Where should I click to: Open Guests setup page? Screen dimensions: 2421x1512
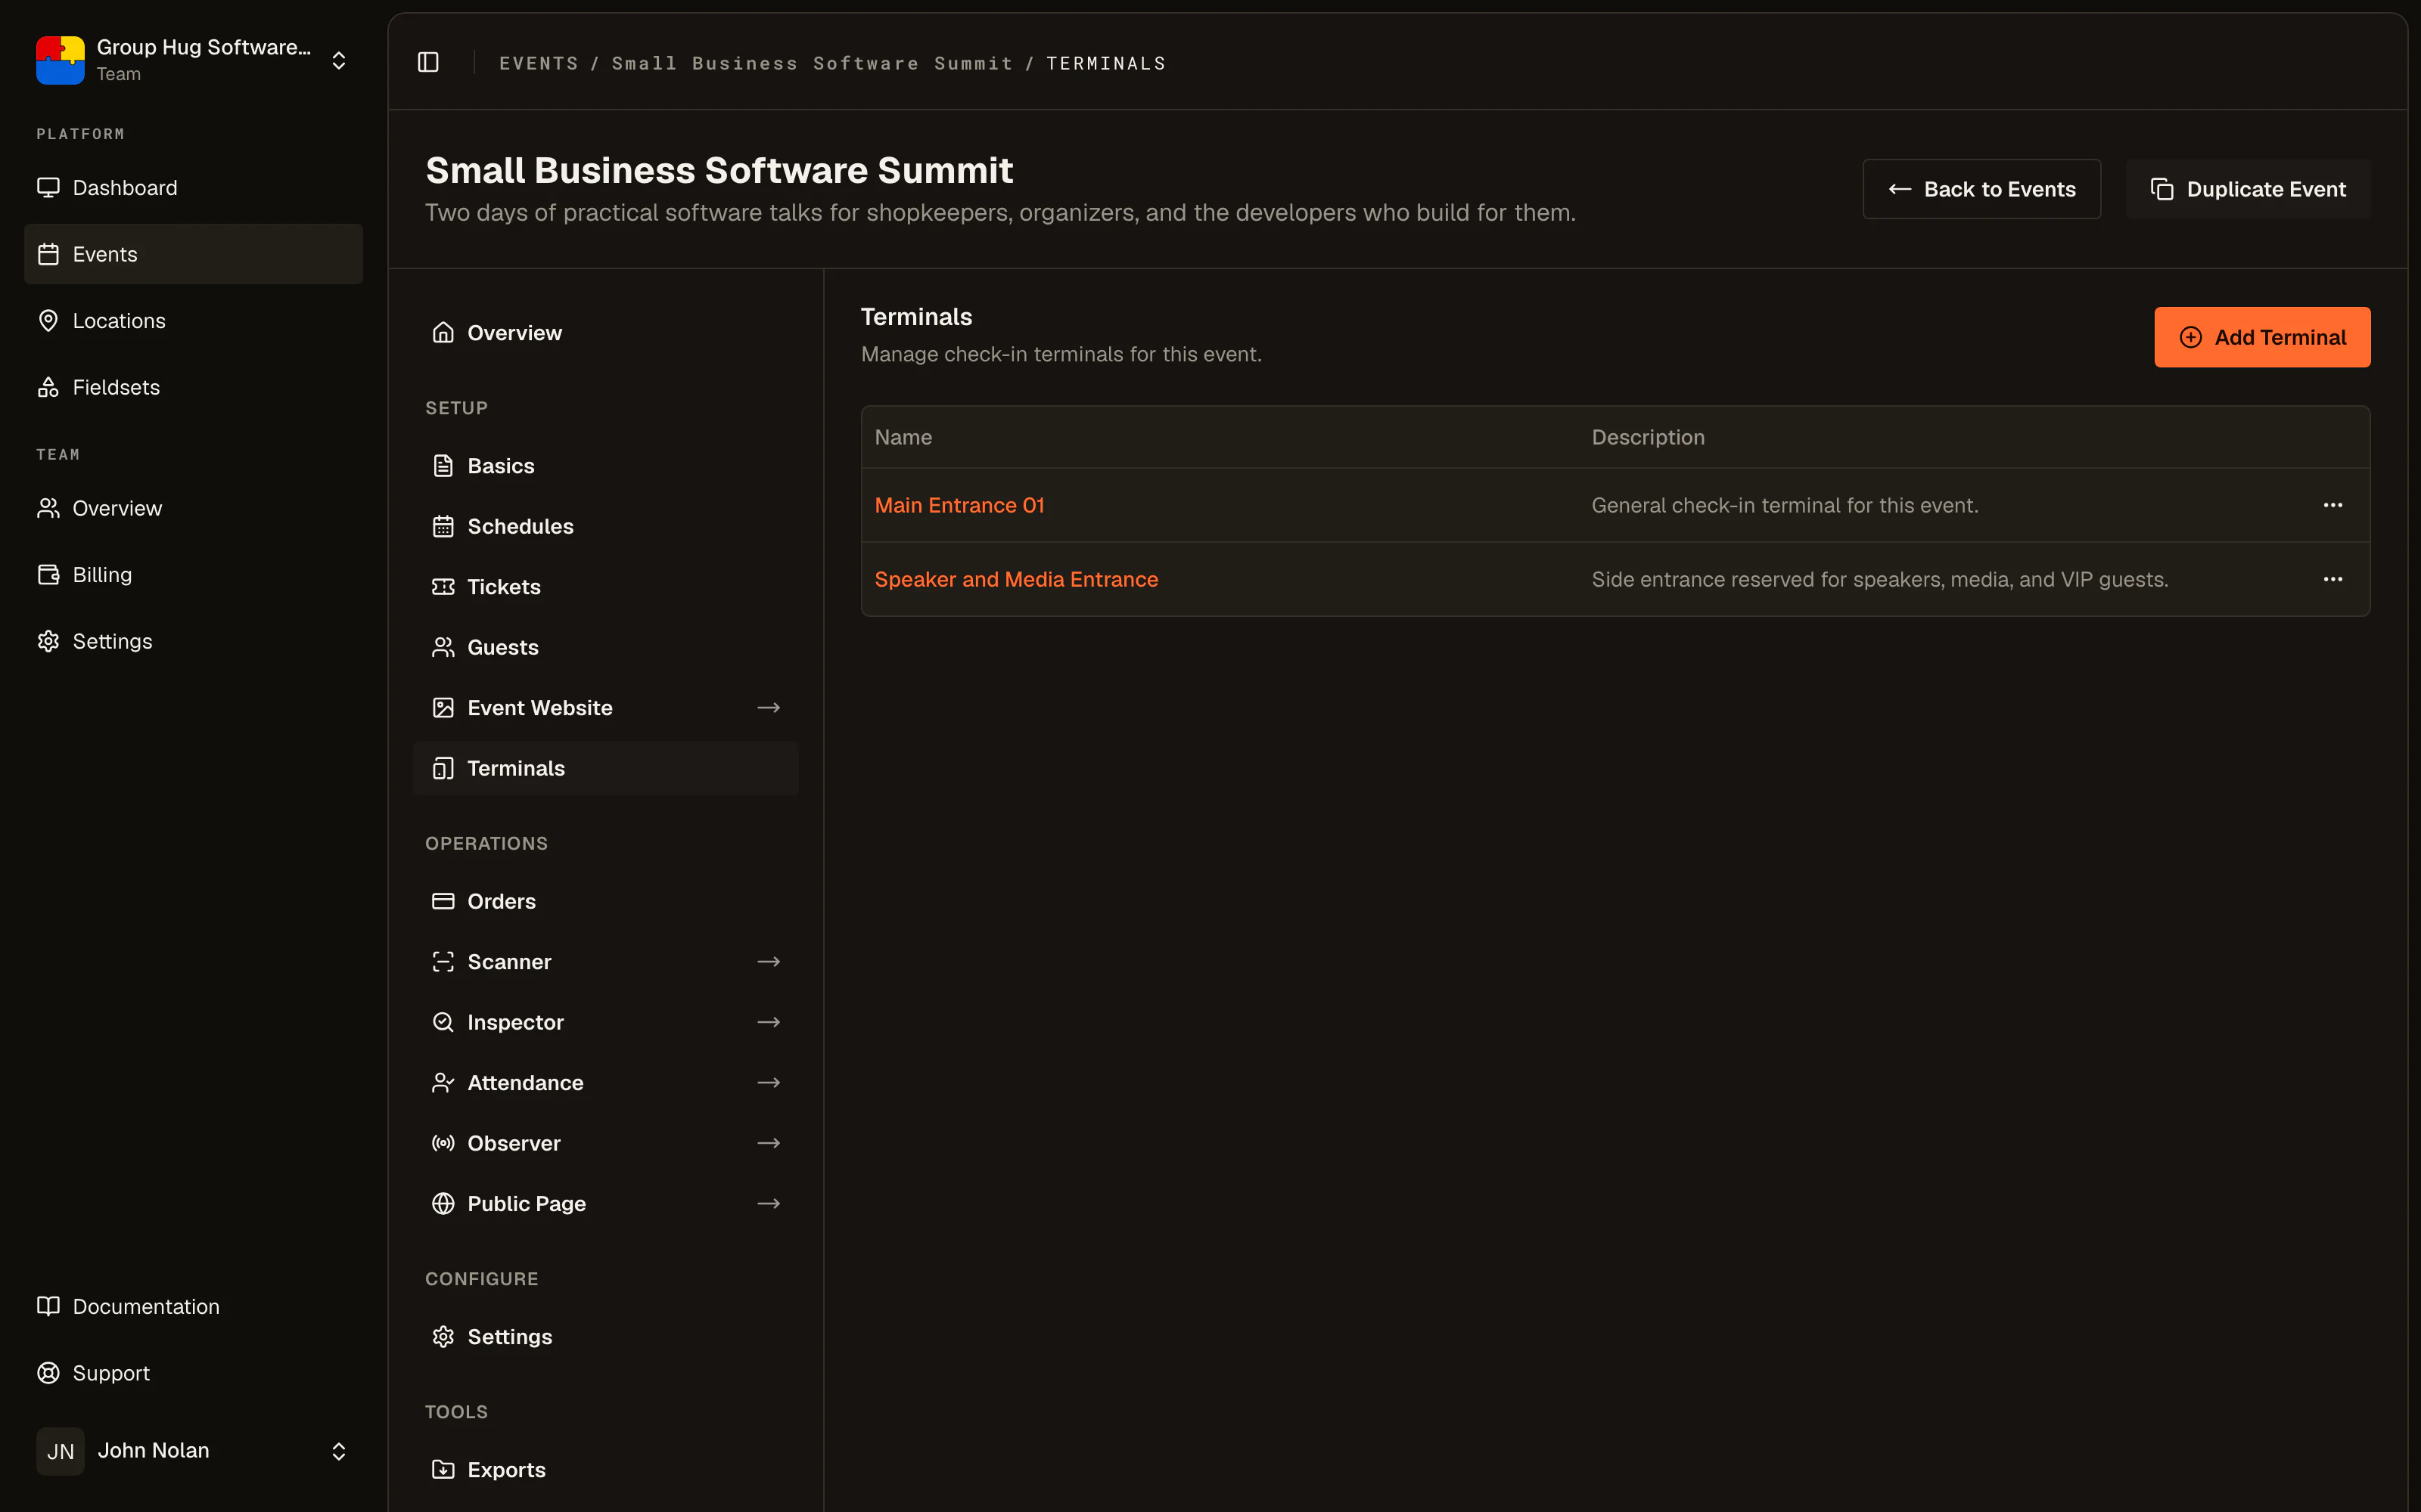point(605,647)
